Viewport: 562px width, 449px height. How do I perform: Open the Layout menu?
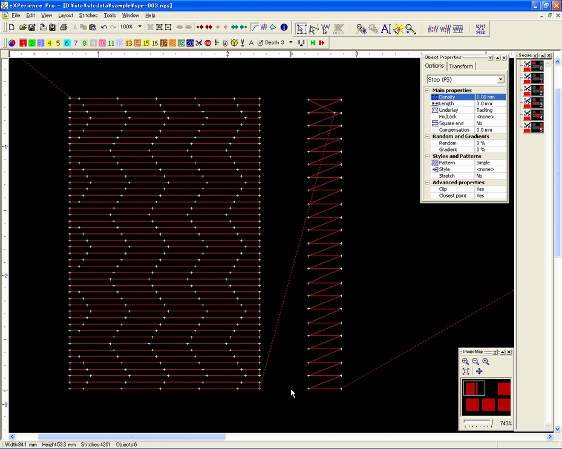(65, 15)
